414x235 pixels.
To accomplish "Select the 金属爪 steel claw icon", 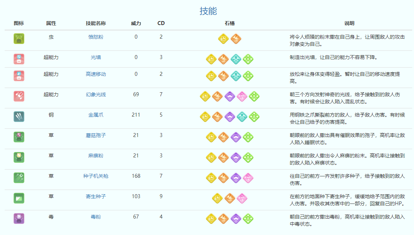I will 19,117.
